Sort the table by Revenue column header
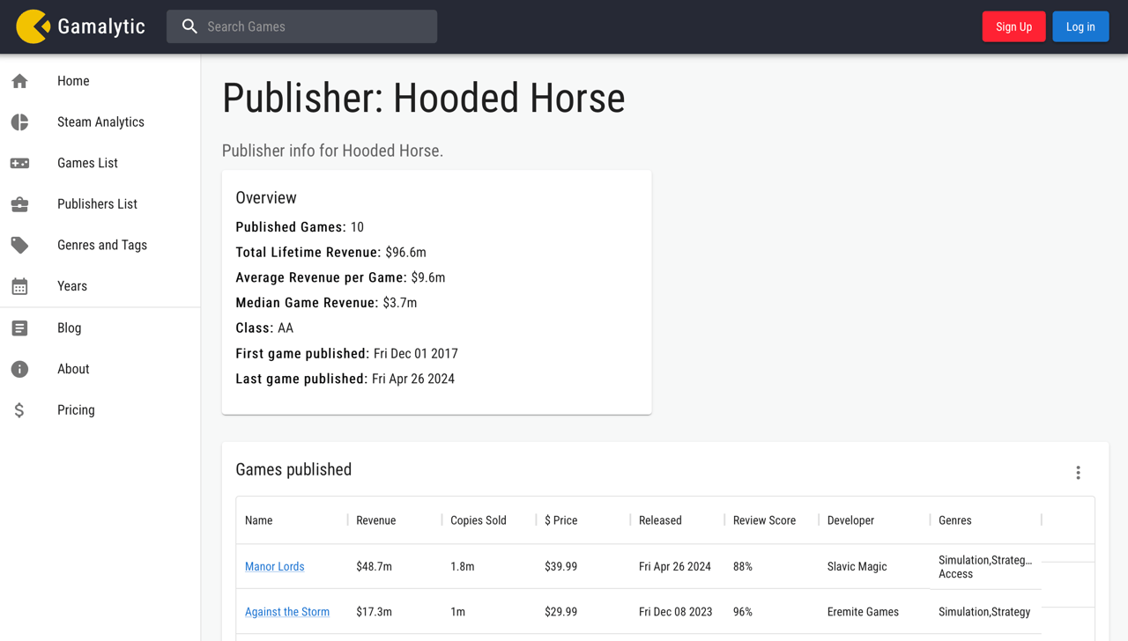 [x=376, y=520]
